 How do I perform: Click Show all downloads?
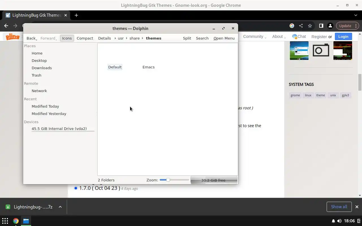click(x=339, y=207)
